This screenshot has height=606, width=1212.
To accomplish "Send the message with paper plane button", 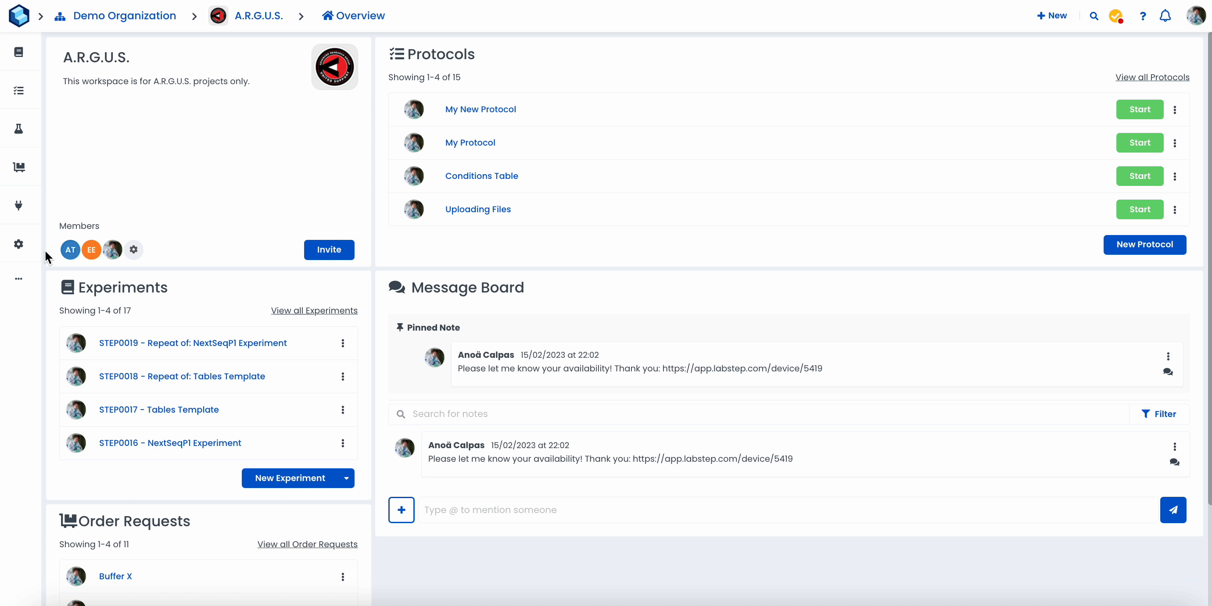I will (x=1173, y=510).
